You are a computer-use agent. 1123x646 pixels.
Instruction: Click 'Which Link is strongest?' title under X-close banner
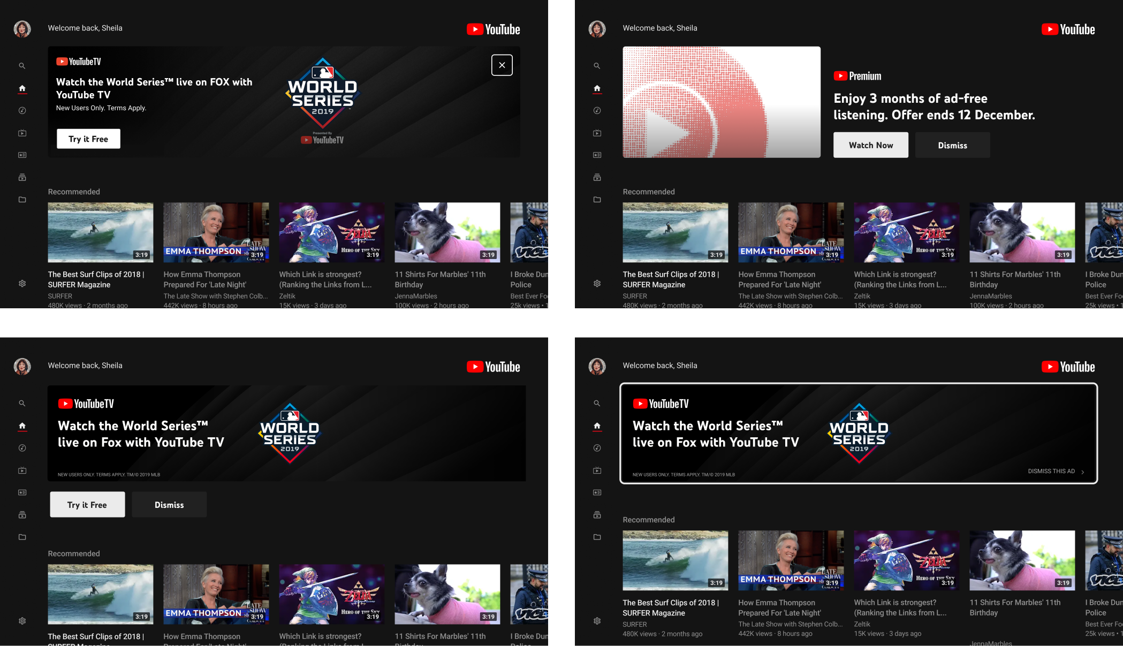(325, 279)
